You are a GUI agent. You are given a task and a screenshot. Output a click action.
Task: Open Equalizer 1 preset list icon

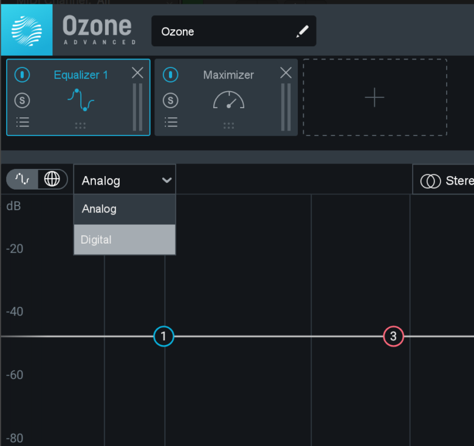pyautogui.click(x=22, y=122)
